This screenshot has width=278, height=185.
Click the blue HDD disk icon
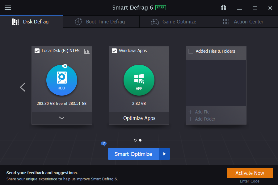pyautogui.click(x=61, y=80)
